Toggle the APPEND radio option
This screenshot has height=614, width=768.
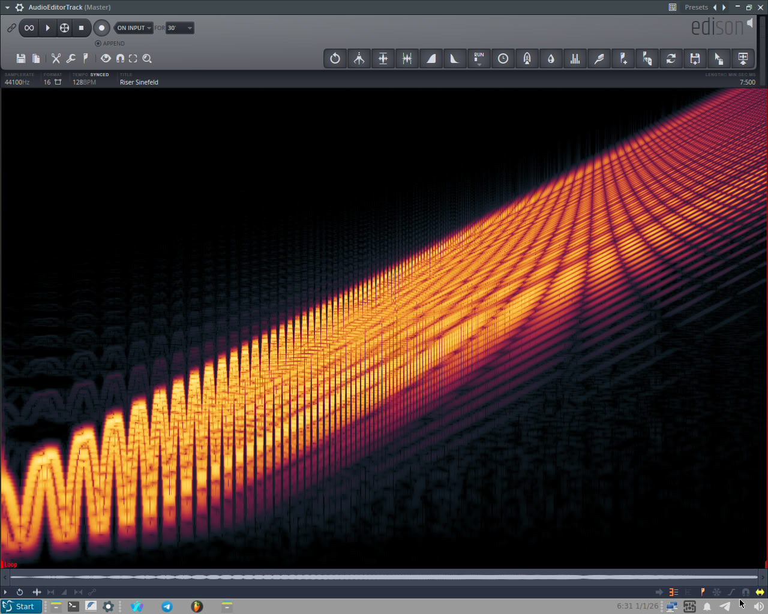[98, 43]
